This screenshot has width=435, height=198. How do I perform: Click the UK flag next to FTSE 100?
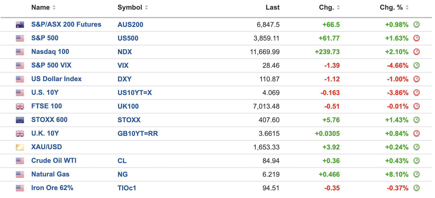tap(20, 106)
